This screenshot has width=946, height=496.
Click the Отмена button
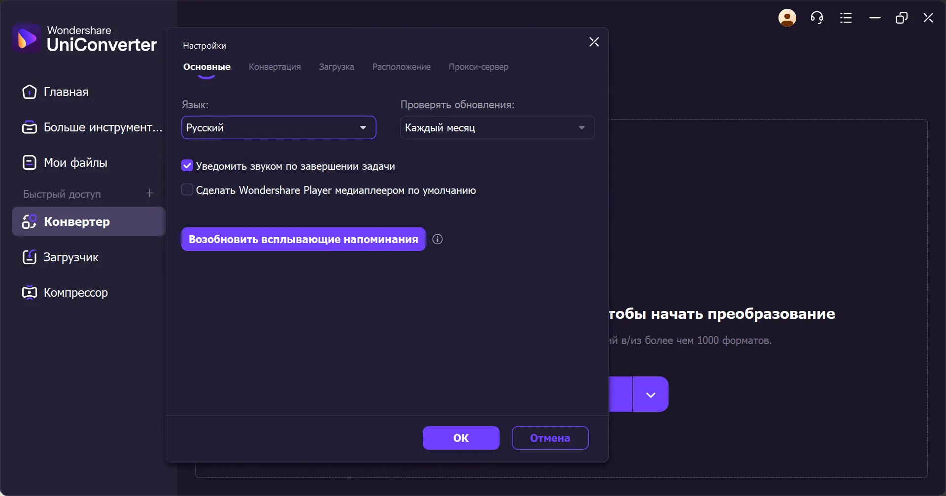550,438
